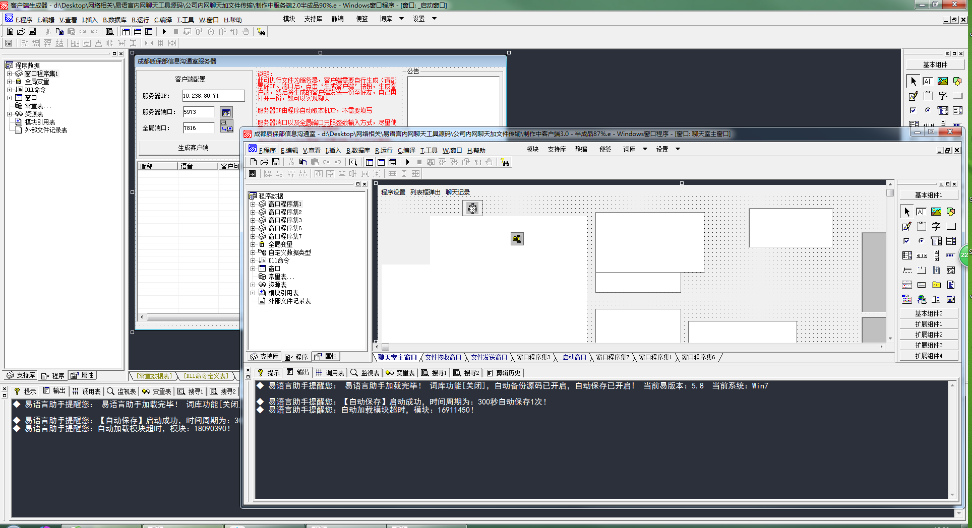Click 静编 button in front window toolbar
The width and height of the screenshot is (972, 528).
(581, 149)
